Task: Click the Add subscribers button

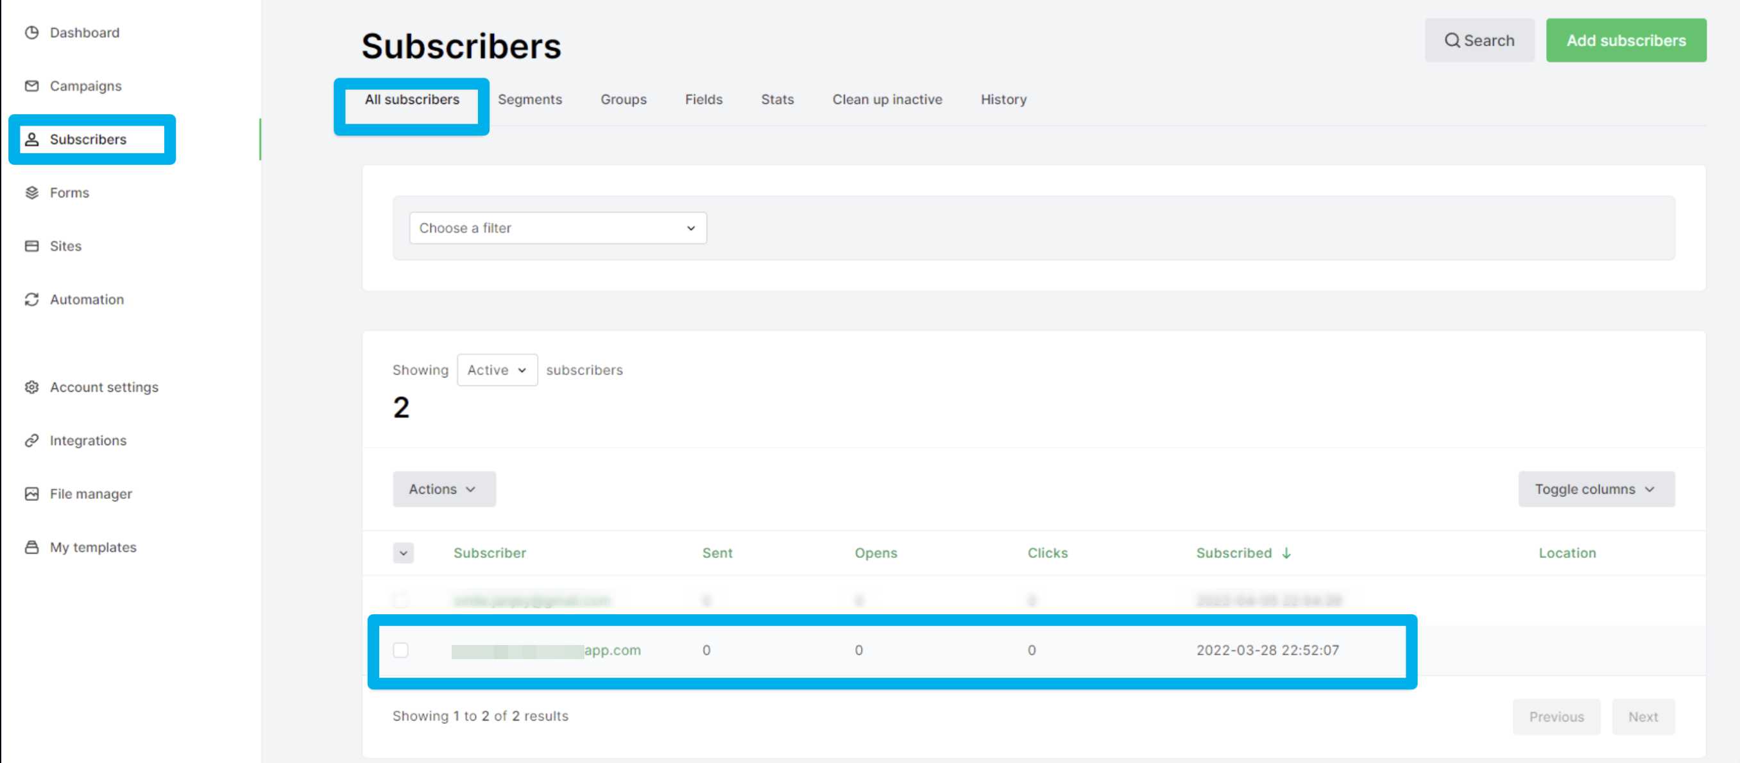Action: [1625, 40]
